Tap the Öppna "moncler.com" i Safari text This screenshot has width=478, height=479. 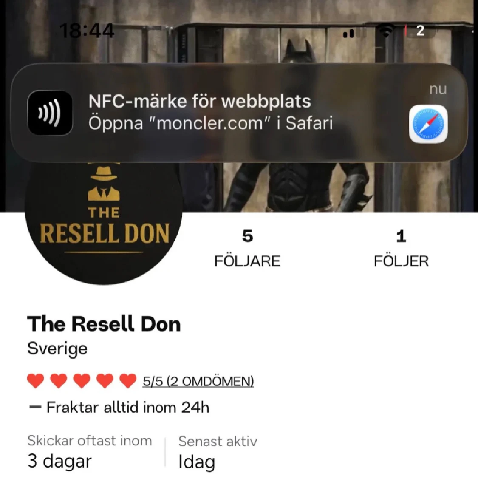(210, 123)
